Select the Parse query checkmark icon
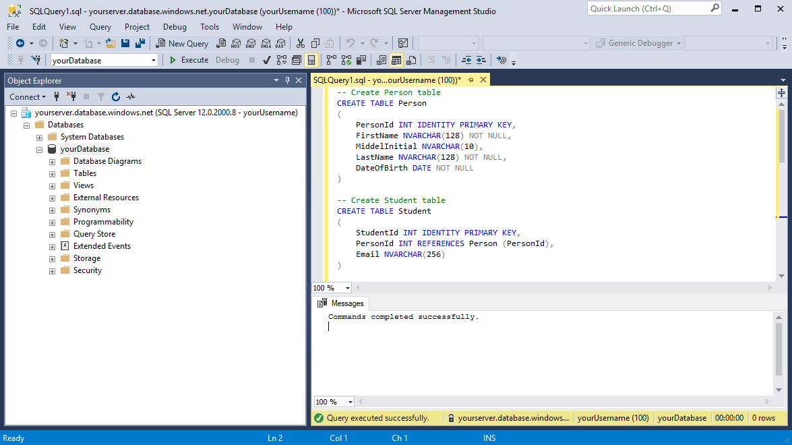The image size is (792, 445). click(266, 59)
